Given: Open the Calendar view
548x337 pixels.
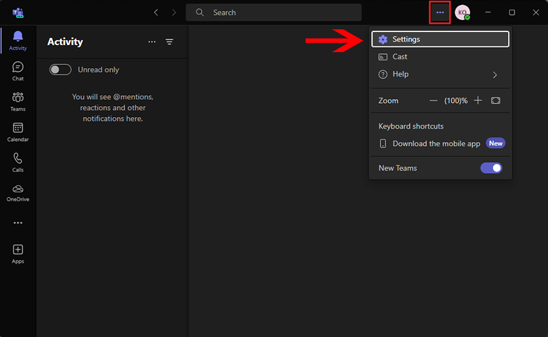Looking at the screenshot, I should [18, 132].
